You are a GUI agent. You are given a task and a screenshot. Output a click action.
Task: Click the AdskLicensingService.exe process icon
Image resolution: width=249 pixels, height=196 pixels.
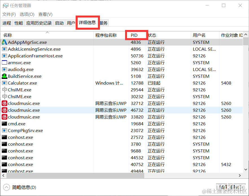[4, 49]
